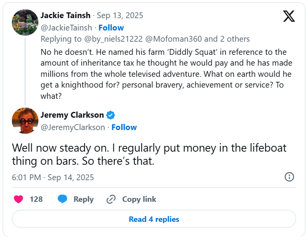The image size is (308, 240).
Task: Open Jackie Tainsh's profile picture
Action: tap(25, 22)
